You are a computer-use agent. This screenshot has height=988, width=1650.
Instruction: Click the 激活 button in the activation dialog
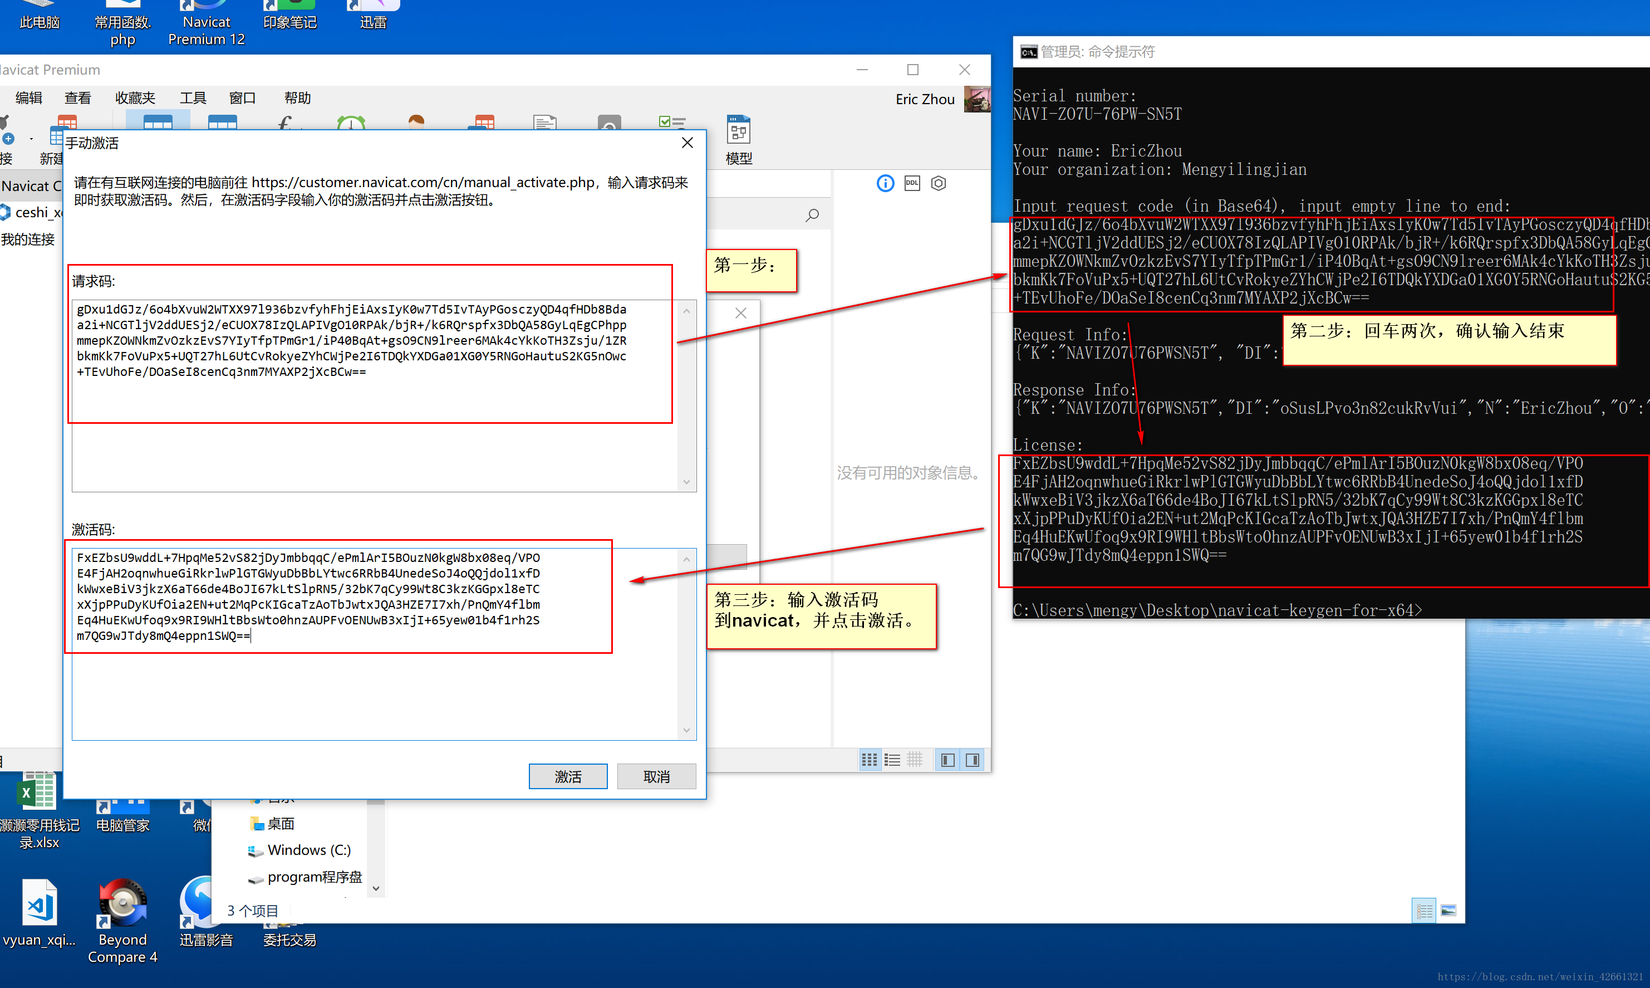coord(567,776)
